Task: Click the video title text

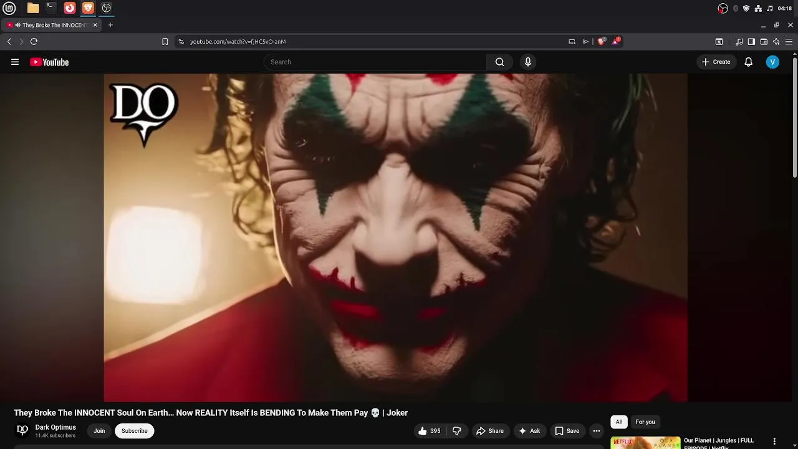Action: (211, 413)
